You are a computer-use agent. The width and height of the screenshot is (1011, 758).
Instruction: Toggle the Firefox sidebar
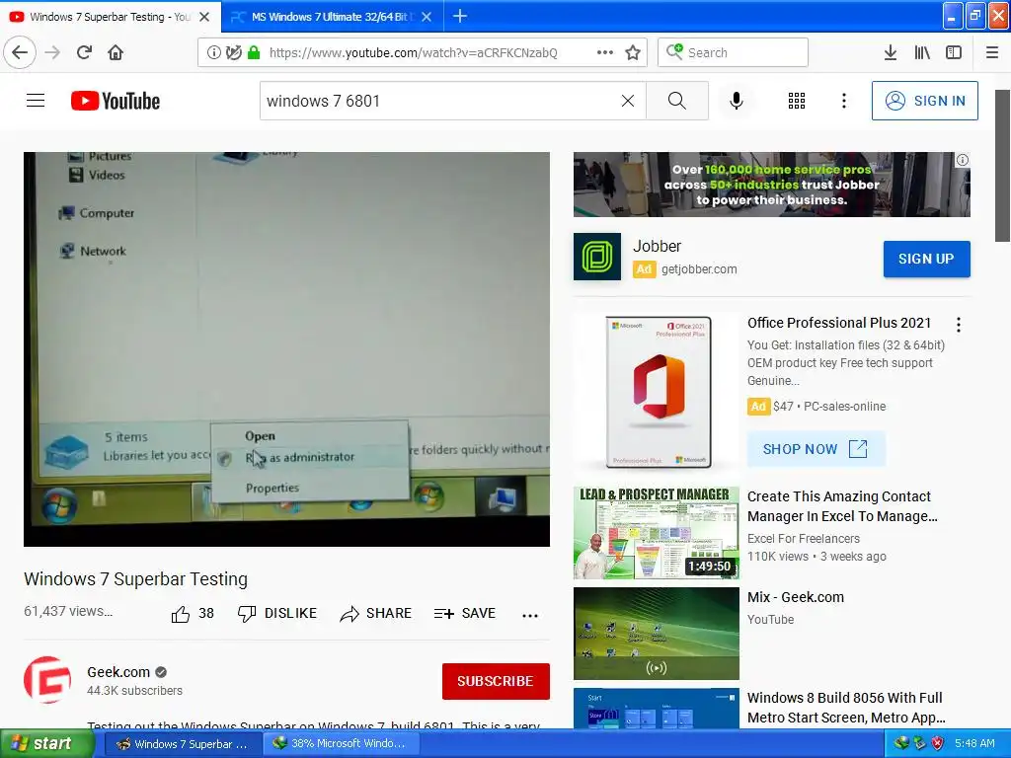point(954,53)
